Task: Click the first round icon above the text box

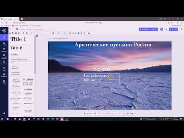Action: click(x=95, y=69)
